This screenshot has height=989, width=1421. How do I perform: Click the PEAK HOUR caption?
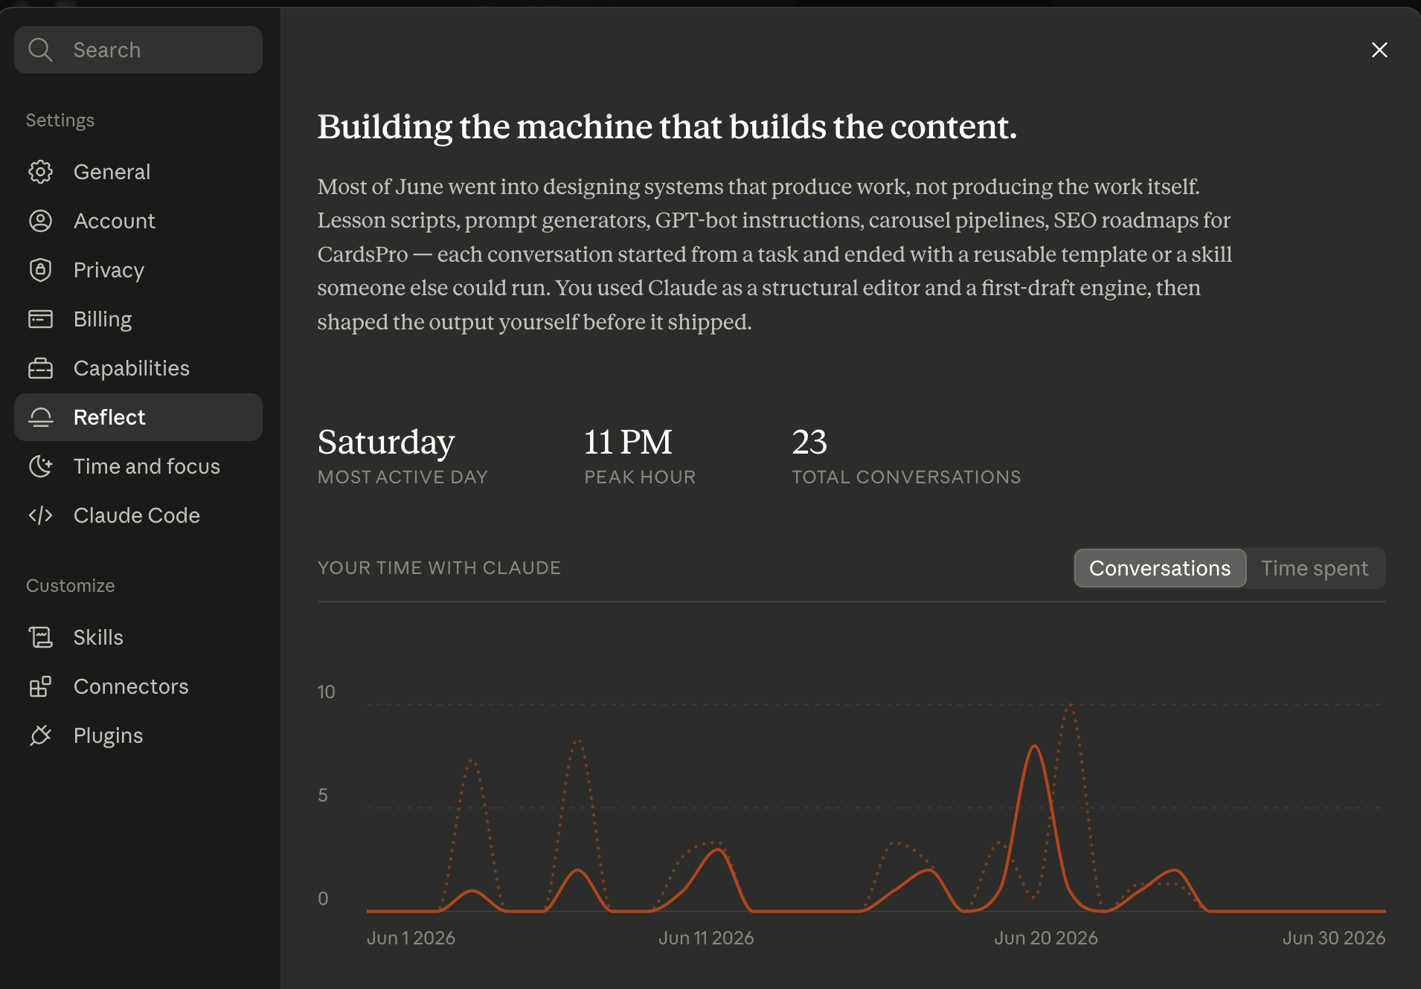click(640, 477)
